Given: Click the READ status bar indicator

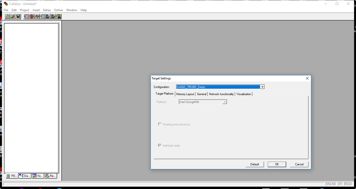Looking at the screenshot, I should (x=348, y=184).
